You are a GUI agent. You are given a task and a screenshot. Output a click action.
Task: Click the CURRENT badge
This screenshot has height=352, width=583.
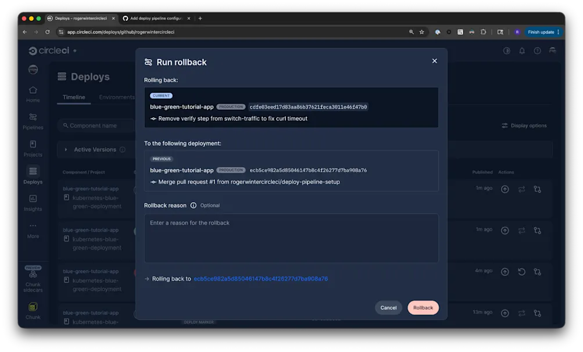(161, 95)
